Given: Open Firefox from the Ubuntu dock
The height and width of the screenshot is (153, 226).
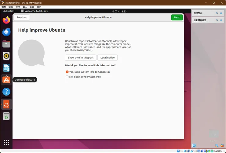Looking at the screenshot, I should [6, 20].
